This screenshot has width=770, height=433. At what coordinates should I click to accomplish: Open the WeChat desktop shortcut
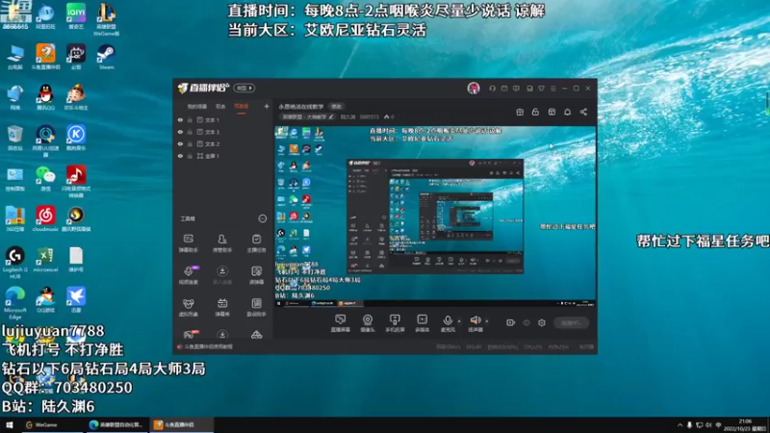point(45,179)
